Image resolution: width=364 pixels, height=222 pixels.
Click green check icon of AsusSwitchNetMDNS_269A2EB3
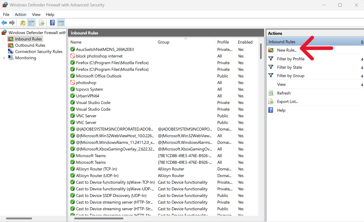(72, 49)
